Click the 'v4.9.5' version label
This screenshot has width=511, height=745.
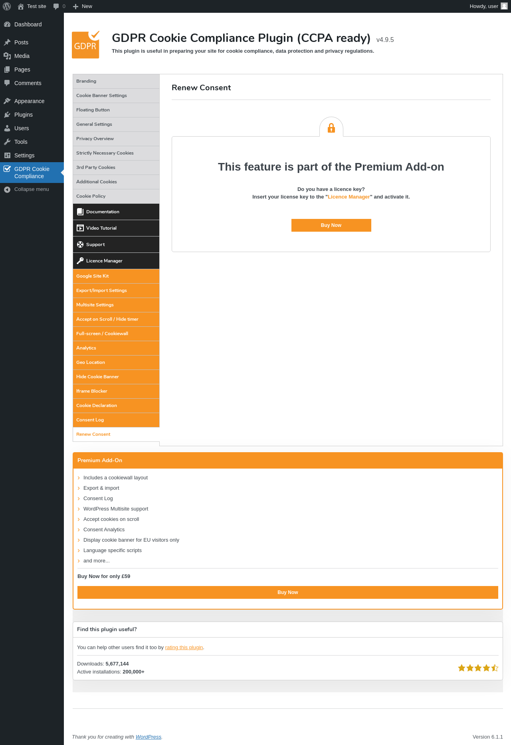(x=385, y=40)
